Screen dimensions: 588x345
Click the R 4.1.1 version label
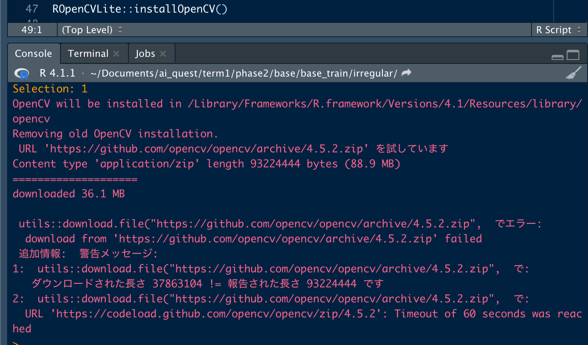pos(57,73)
